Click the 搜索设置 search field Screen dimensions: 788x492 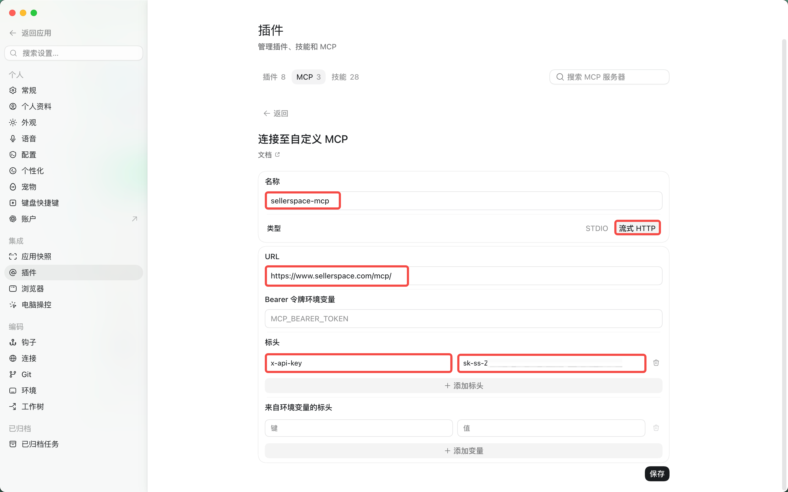click(73, 53)
